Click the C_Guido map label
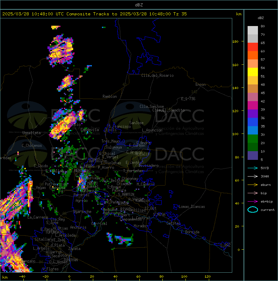This screenshot has height=281, width=278. (x=41, y=166)
